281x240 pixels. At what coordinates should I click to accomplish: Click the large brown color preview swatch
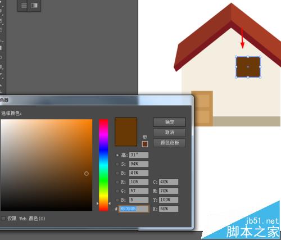pyautogui.click(x=126, y=132)
